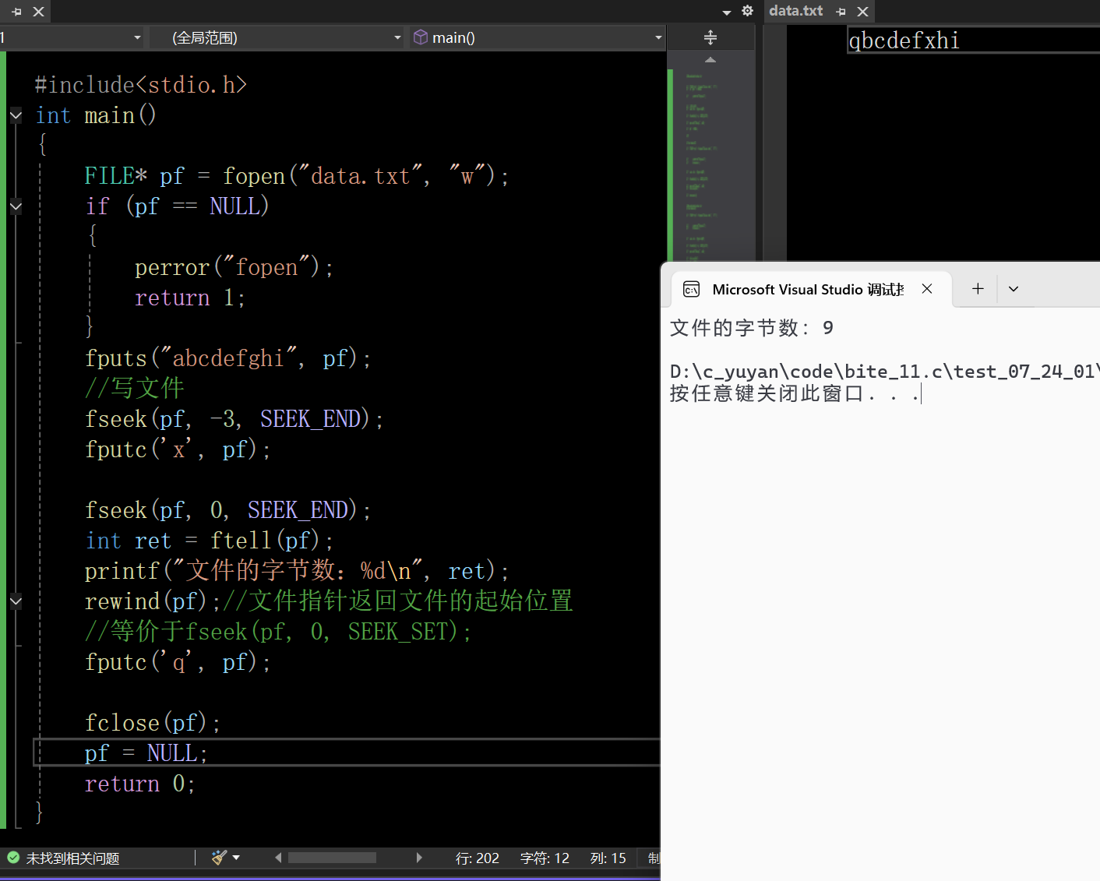Click the qbcdefxhi text in data.txt
Viewport: 1100px width, 881px height.
pos(904,41)
